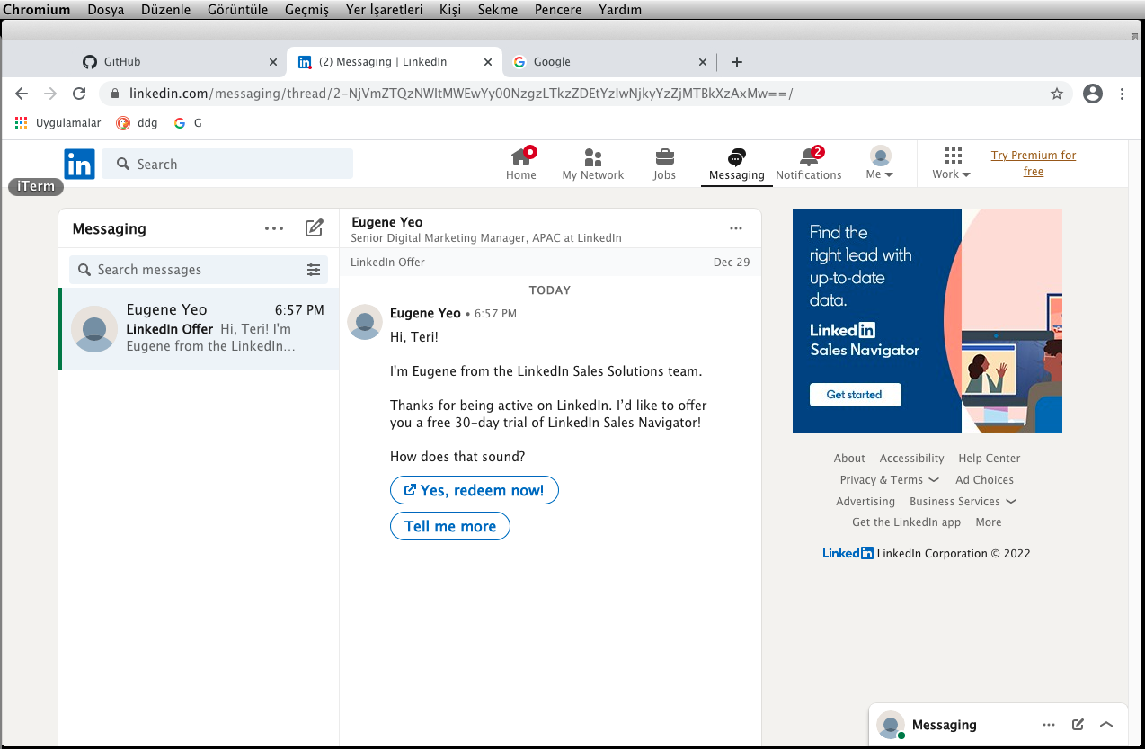Click Yes, redeem now! button
Viewport: 1145px width, 749px height.
point(475,490)
